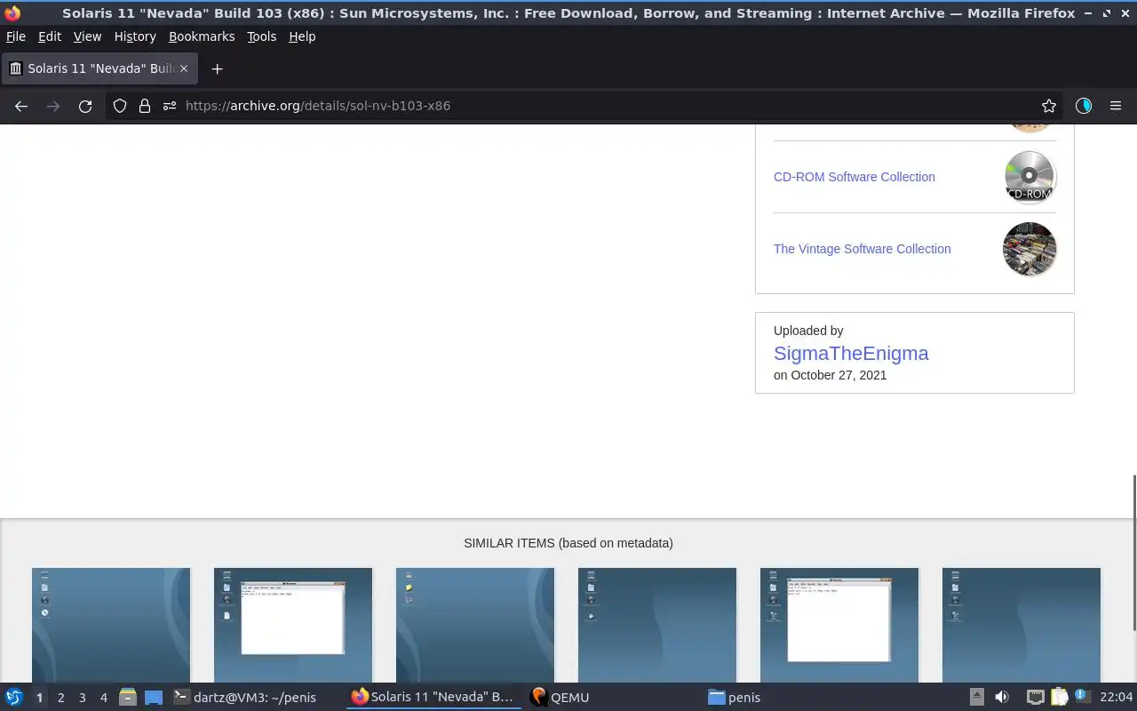
Task: Open the File menu
Action: 16,36
